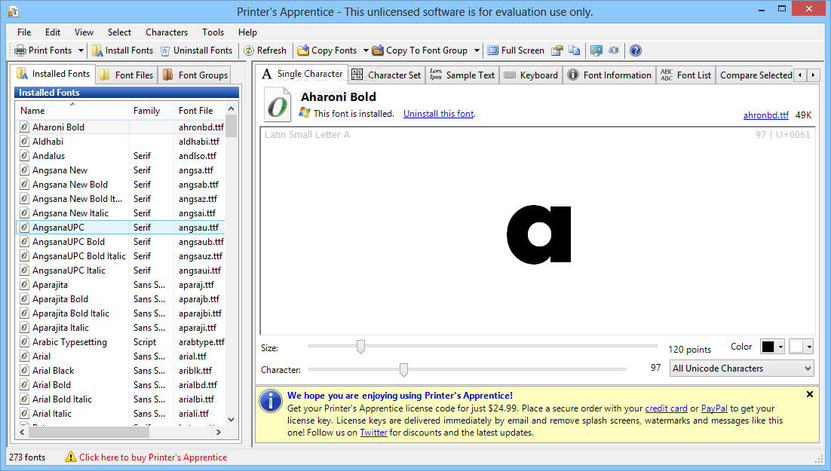The height and width of the screenshot is (471, 831).
Task: Open the black foreground color swatch dropdown
Action: [772, 347]
